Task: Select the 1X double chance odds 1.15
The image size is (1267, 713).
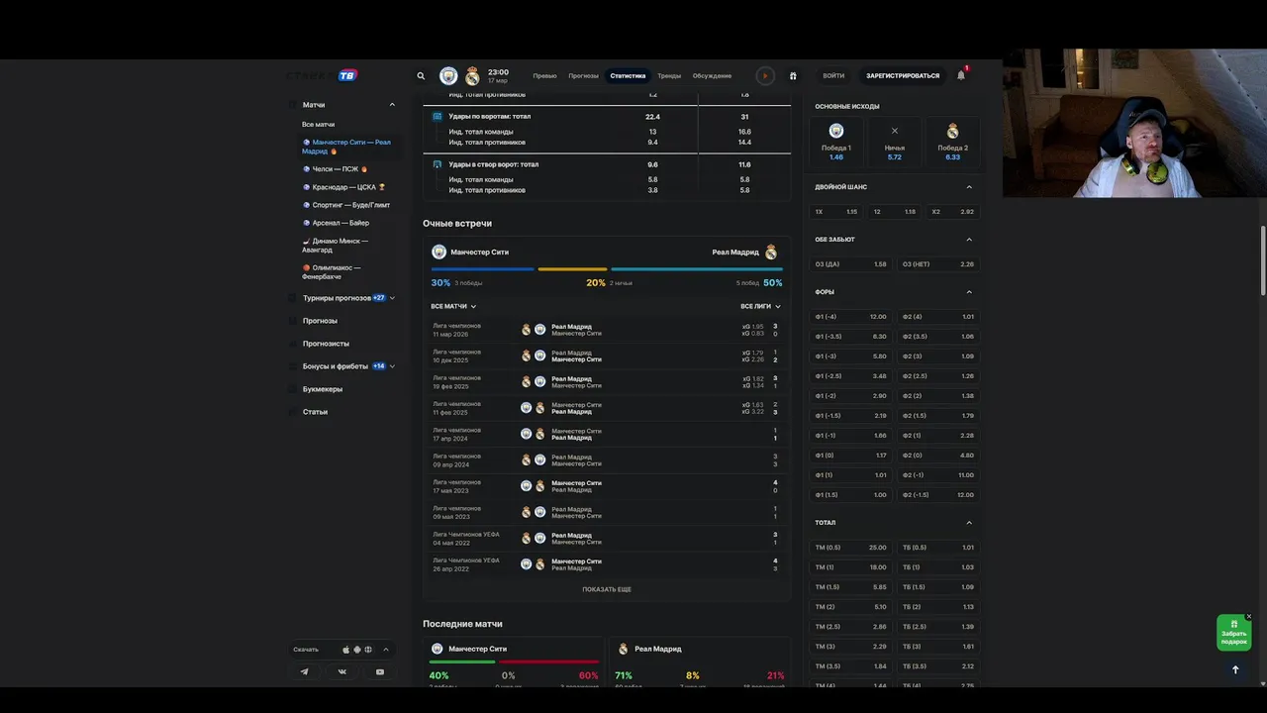Action: tap(836, 212)
